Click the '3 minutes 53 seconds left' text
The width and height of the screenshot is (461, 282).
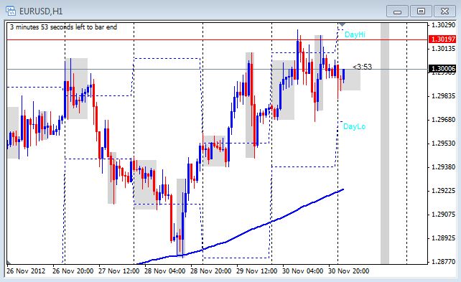[x=63, y=27]
